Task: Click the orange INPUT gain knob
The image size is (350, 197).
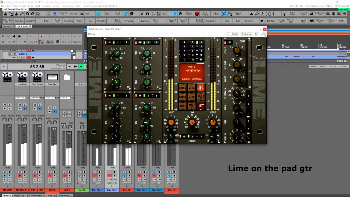Action: (171, 122)
